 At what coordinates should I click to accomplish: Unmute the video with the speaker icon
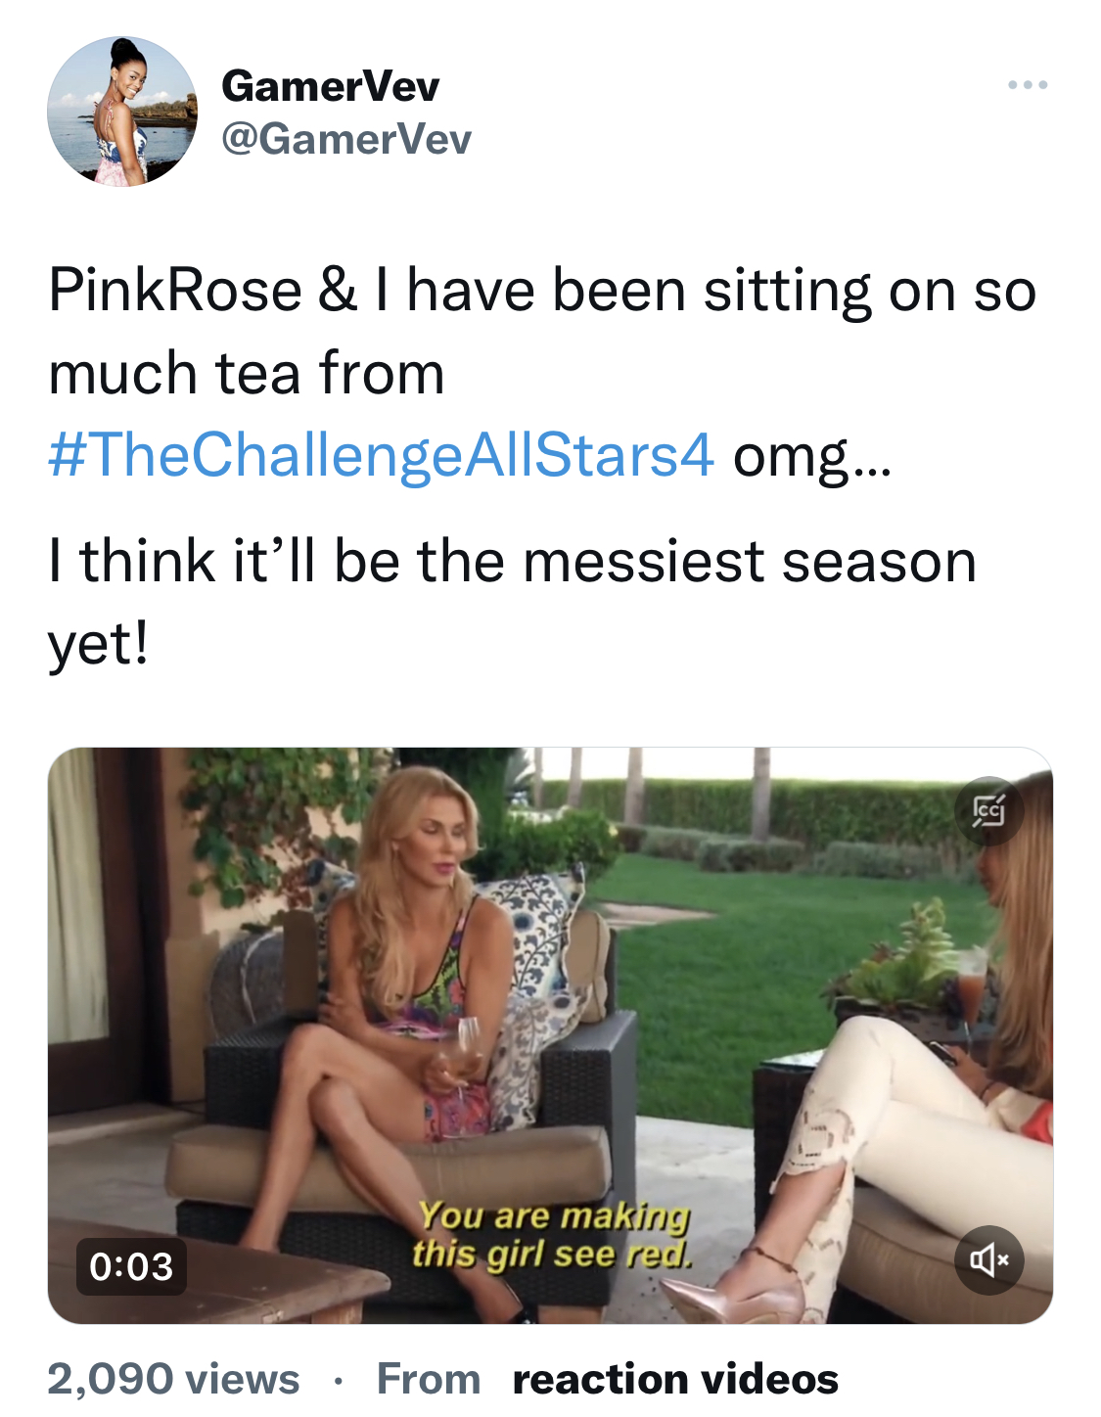tap(989, 1259)
